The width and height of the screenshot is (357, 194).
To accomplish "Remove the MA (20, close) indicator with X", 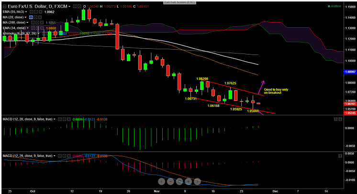I will point(40,17).
